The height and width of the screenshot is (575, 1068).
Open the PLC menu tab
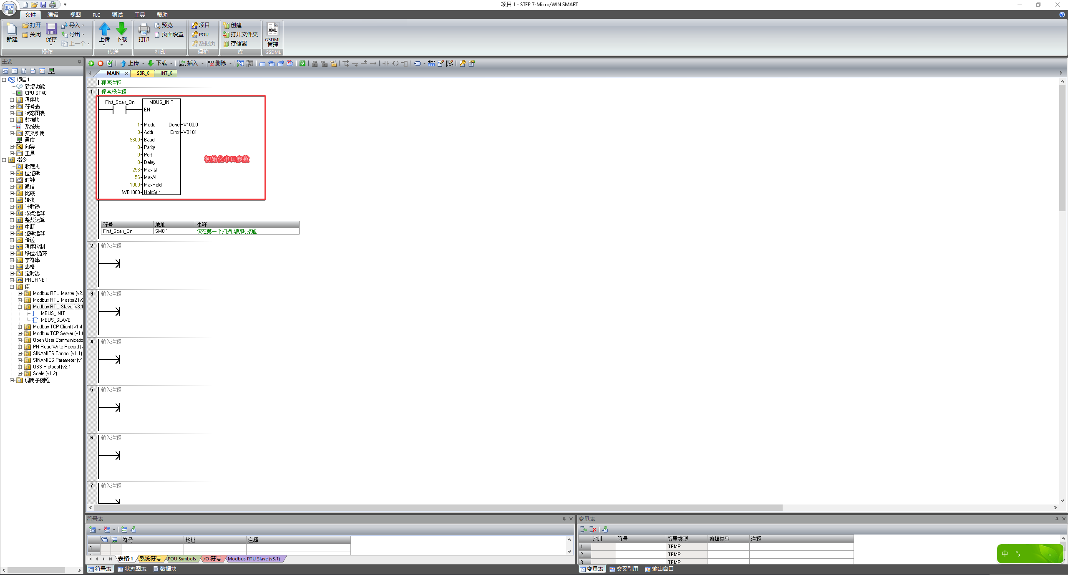point(96,15)
